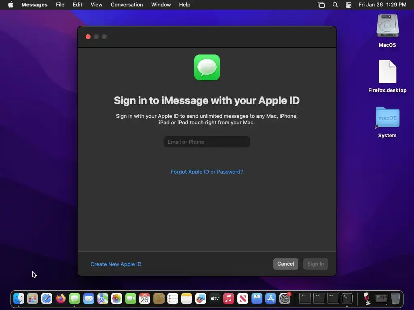Open the Messages menu
The image size is (414, 310).
[34, 5]
